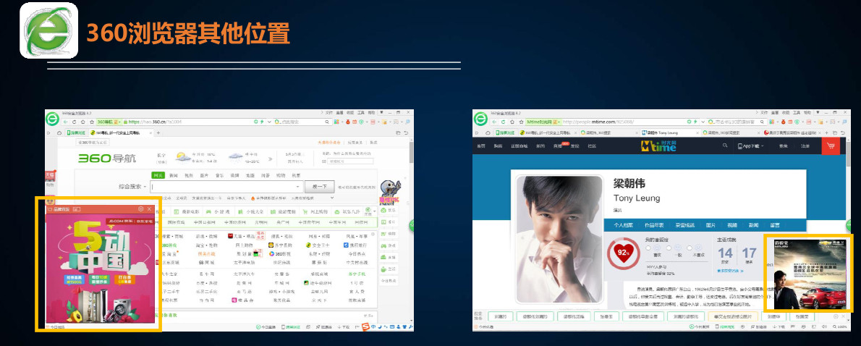The width and height of the screenshot is (861, 346).
Task: Open a new tab in the left browser
Action: (x=158, y=133)
